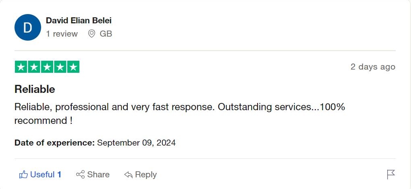Click the middle green rating star
The width and height of the screenshot is (411, 189).
47,67
